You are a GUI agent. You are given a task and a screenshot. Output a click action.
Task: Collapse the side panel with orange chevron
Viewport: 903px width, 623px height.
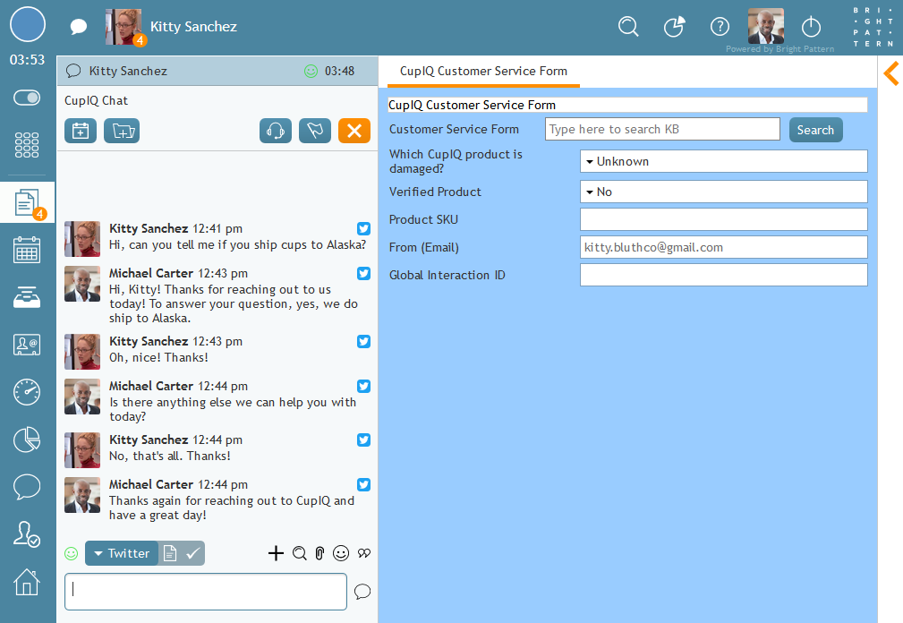pyautogui.click(x=890, y=73)
